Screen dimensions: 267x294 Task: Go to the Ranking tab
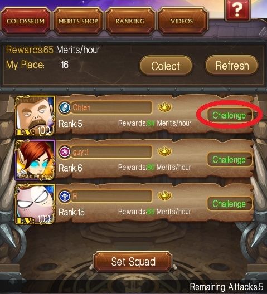(x=130, y=21)
